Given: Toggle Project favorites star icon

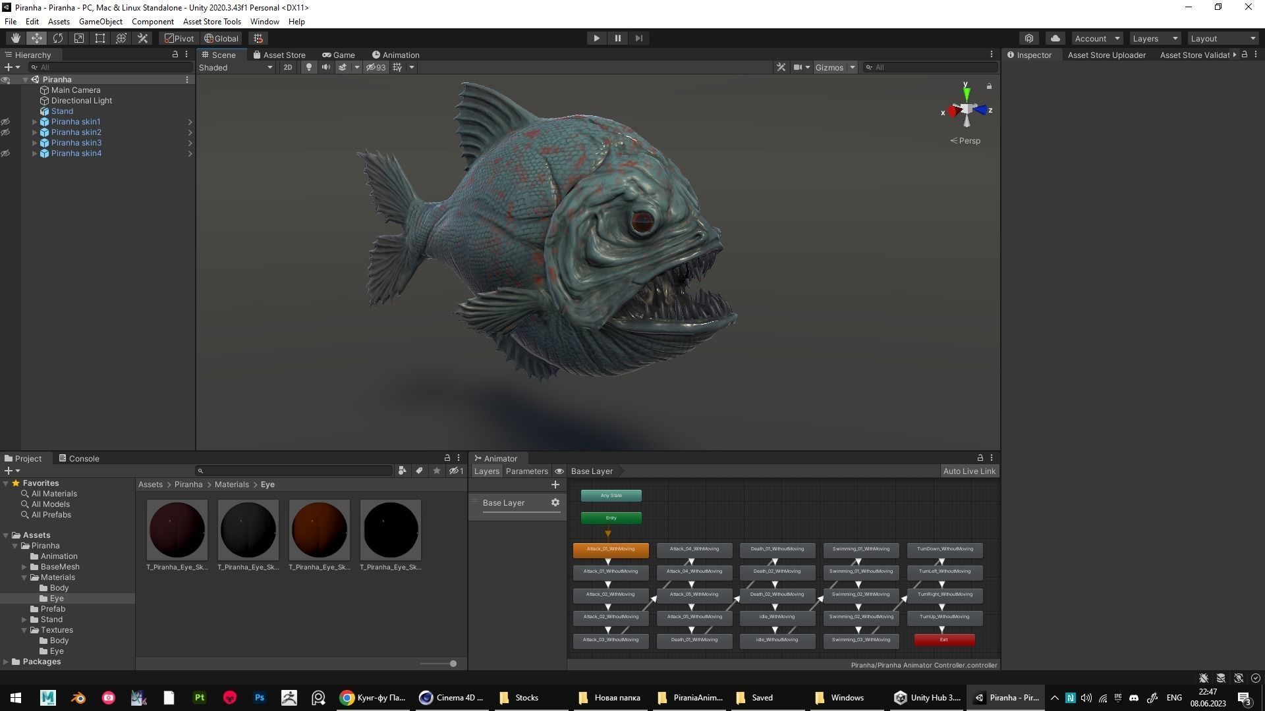Looking at the screenshot, I should [x=436, y=471].
